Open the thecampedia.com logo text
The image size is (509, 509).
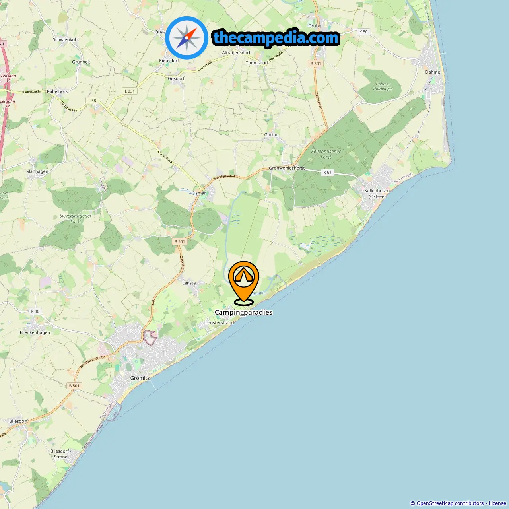pyautogui.click(x=276, y=38)
